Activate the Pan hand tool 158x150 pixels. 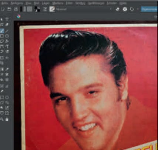[7, 119]
